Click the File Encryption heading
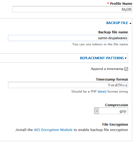 pyautogui.click(x=115, y=125)
